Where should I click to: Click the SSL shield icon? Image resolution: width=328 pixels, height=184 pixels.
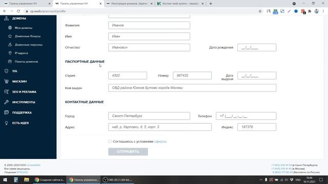point(7,71)
